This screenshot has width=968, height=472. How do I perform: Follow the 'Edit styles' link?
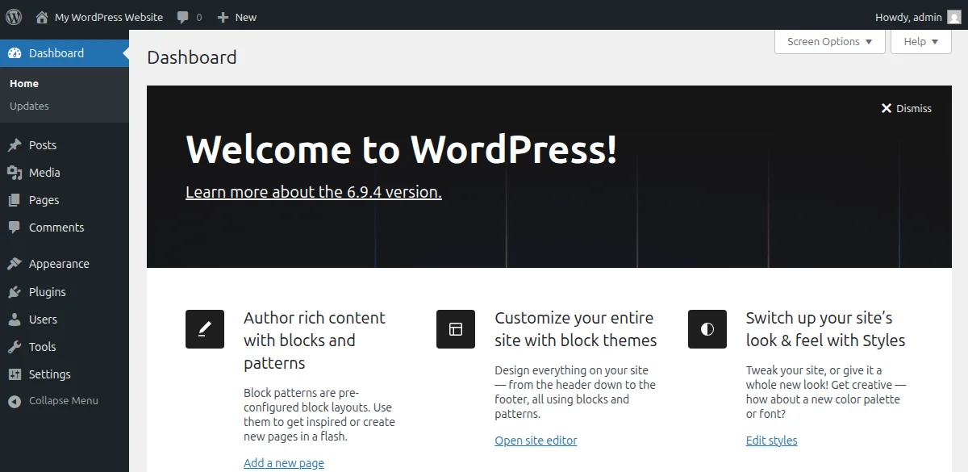pyautogui.click(x=771, y=441)
